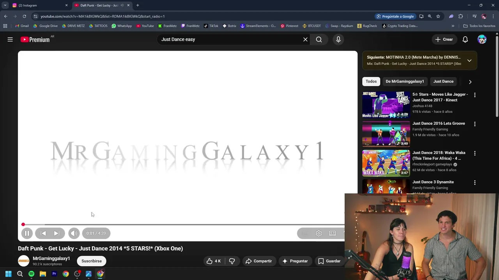This screenshot has height=280, width=499.
Task: Show hidden bookmarks with chevron
Action: pyautogui.click(x=453, y=26)
